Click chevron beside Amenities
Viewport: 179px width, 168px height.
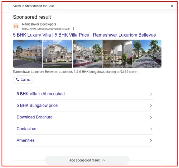click(x=151, y=140)
